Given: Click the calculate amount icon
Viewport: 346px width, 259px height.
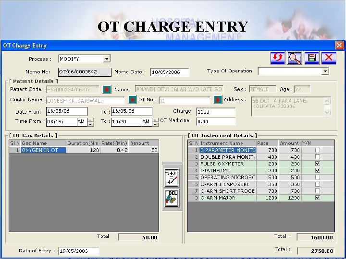Looking at the screenshot, I should tap(172, 177).
